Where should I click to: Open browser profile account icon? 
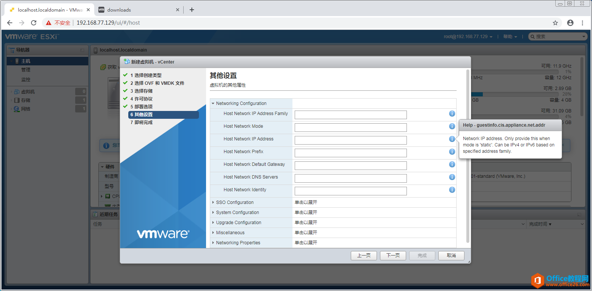[570, 23]
